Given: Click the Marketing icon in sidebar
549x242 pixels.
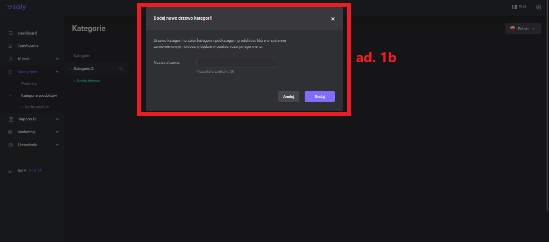Looking at the screenshot, I should coord(11,132).
